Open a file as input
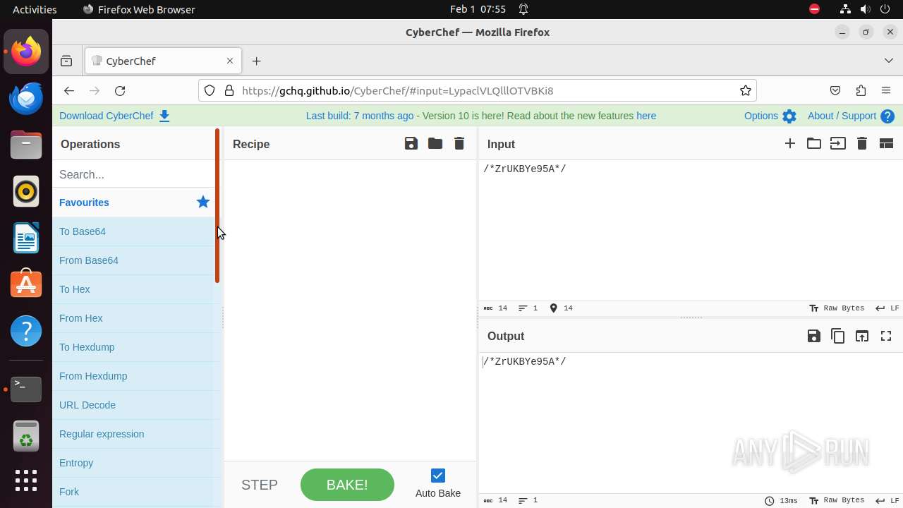 coord(838,144)
